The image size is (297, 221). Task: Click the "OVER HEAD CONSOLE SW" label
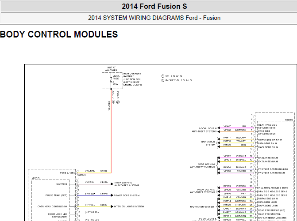point(52,206)
